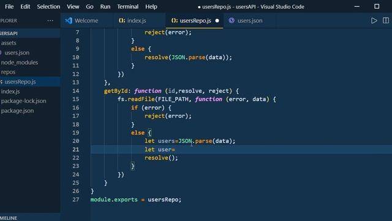392x221 pixels.
Task: Open Explorer views and more actions ellipsis
Action: [x=50, y=21]
